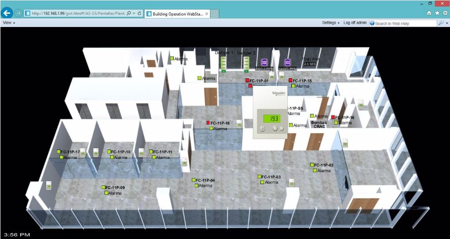Click FC-11P-15 red status indicator
Viewport: 450px width, 239px height.
290,81
